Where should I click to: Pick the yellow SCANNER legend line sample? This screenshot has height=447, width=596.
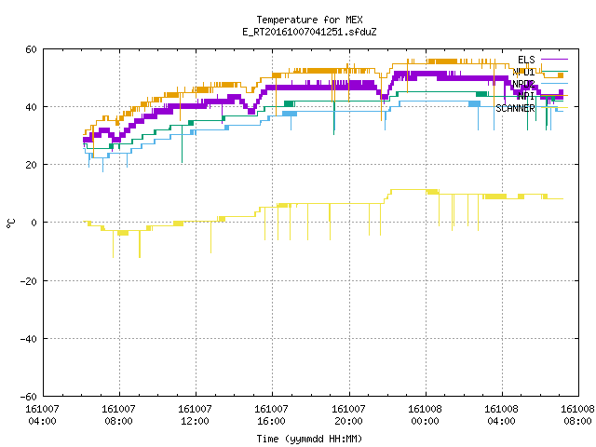point(554,108)
